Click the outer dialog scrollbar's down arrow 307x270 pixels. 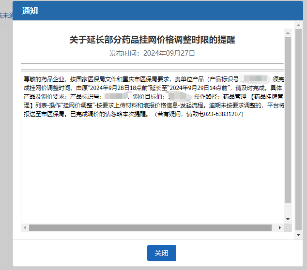pos(299,235)
